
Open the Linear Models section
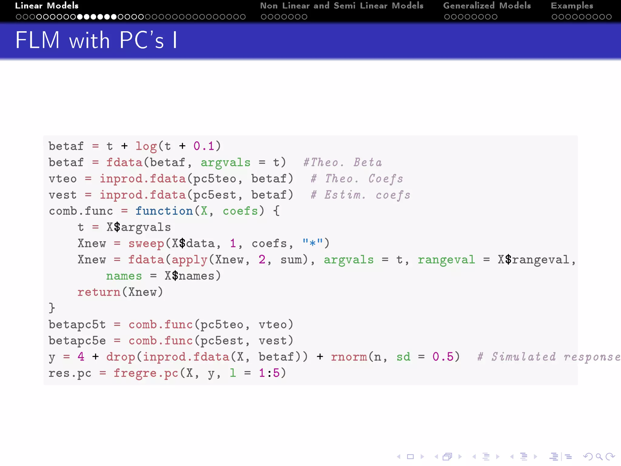(x=47, y=5)
